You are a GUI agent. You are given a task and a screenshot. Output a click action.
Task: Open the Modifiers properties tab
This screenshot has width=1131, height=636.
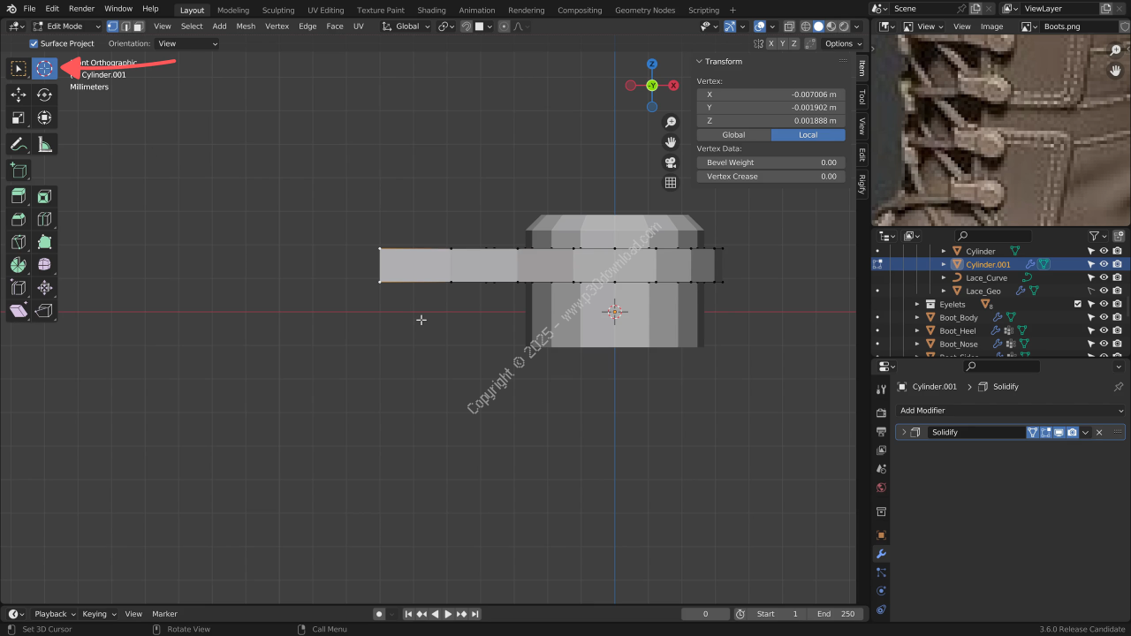881,554
